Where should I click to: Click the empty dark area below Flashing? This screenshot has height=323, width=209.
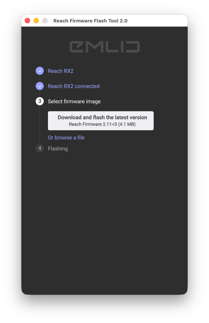point(104,223)
